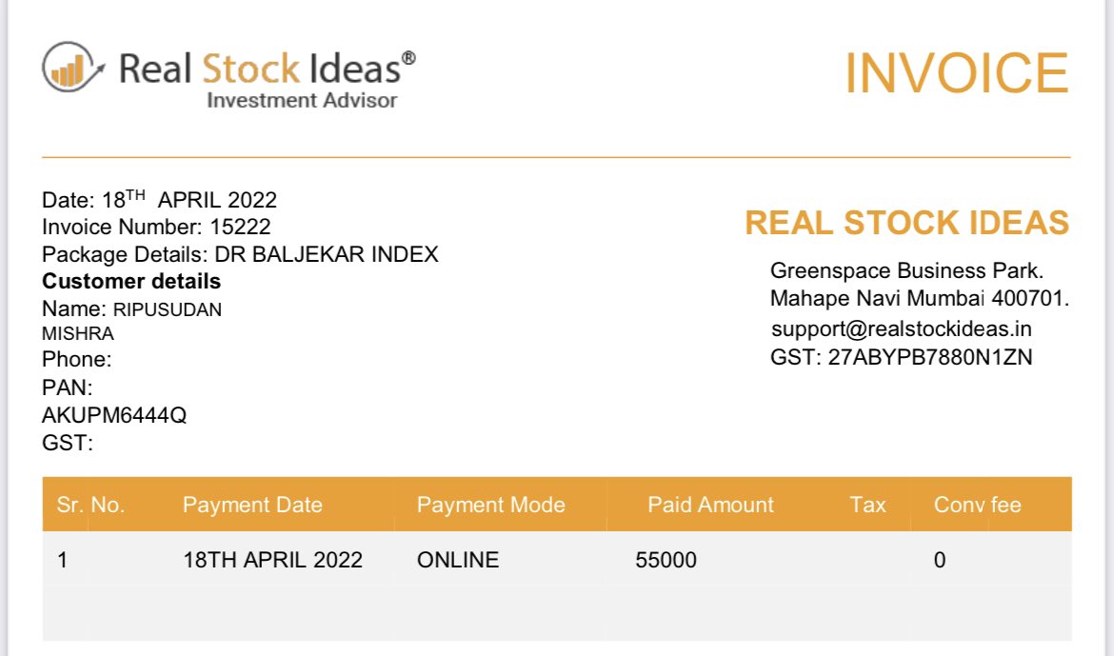Click 'Invoice Number: 15222' line
This screenshot has height=656, width=1114.
(x=156, y=227)
